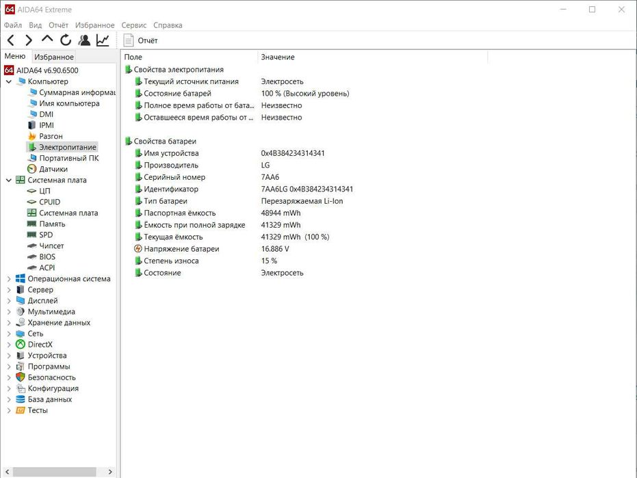Open the Избранное menu in menu bar
The width and height of the screenshot is (637, 478).
point(94,25)
